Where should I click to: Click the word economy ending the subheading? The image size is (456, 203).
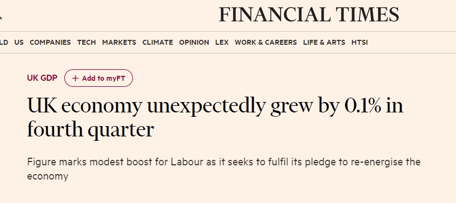click(48, 177)
